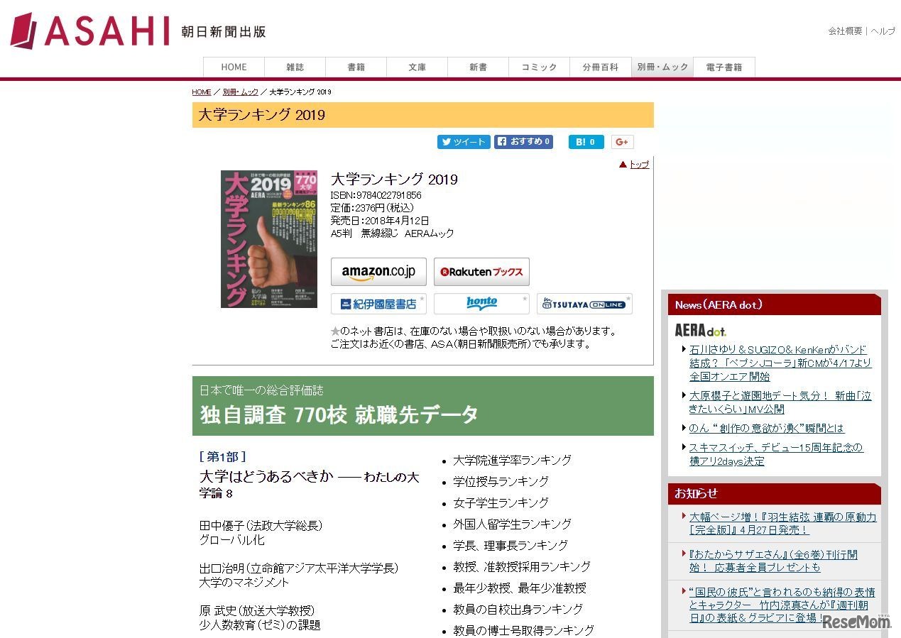Open the HOME breadcrumb link
Image resolution: width=901 pixels, height=638 pixels.
coord(201,92)
